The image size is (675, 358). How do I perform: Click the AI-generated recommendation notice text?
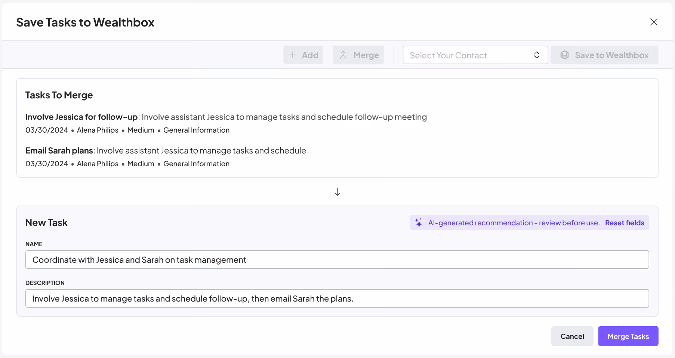[514, 223]
